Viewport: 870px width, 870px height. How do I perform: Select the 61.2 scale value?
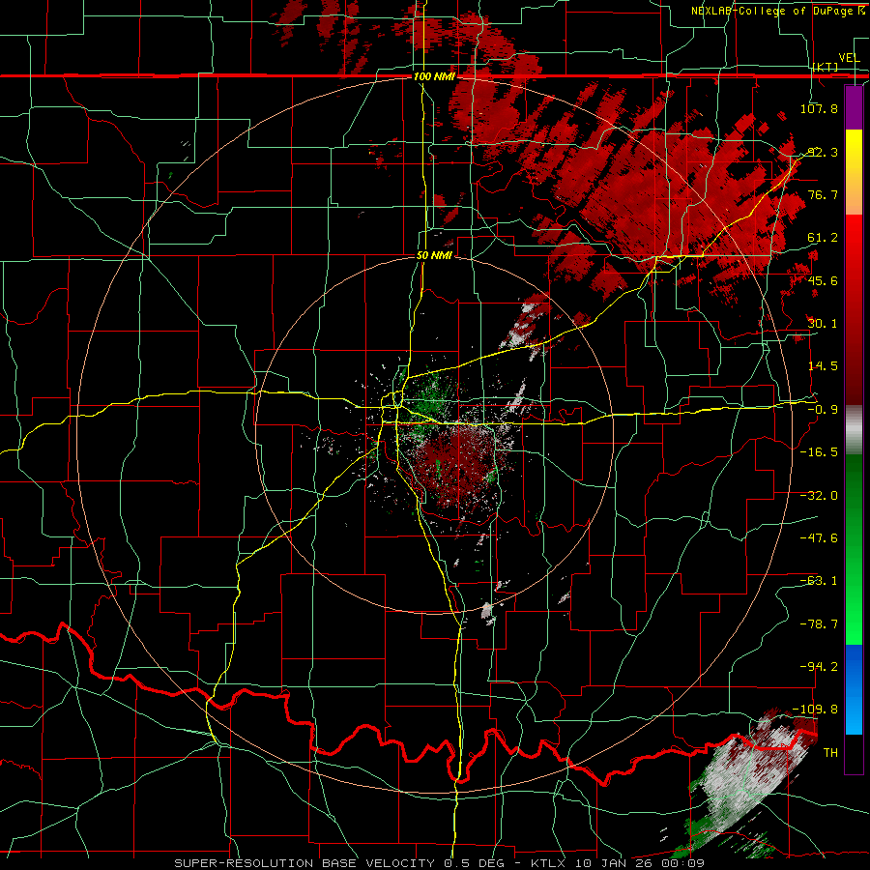click(823, 238)
